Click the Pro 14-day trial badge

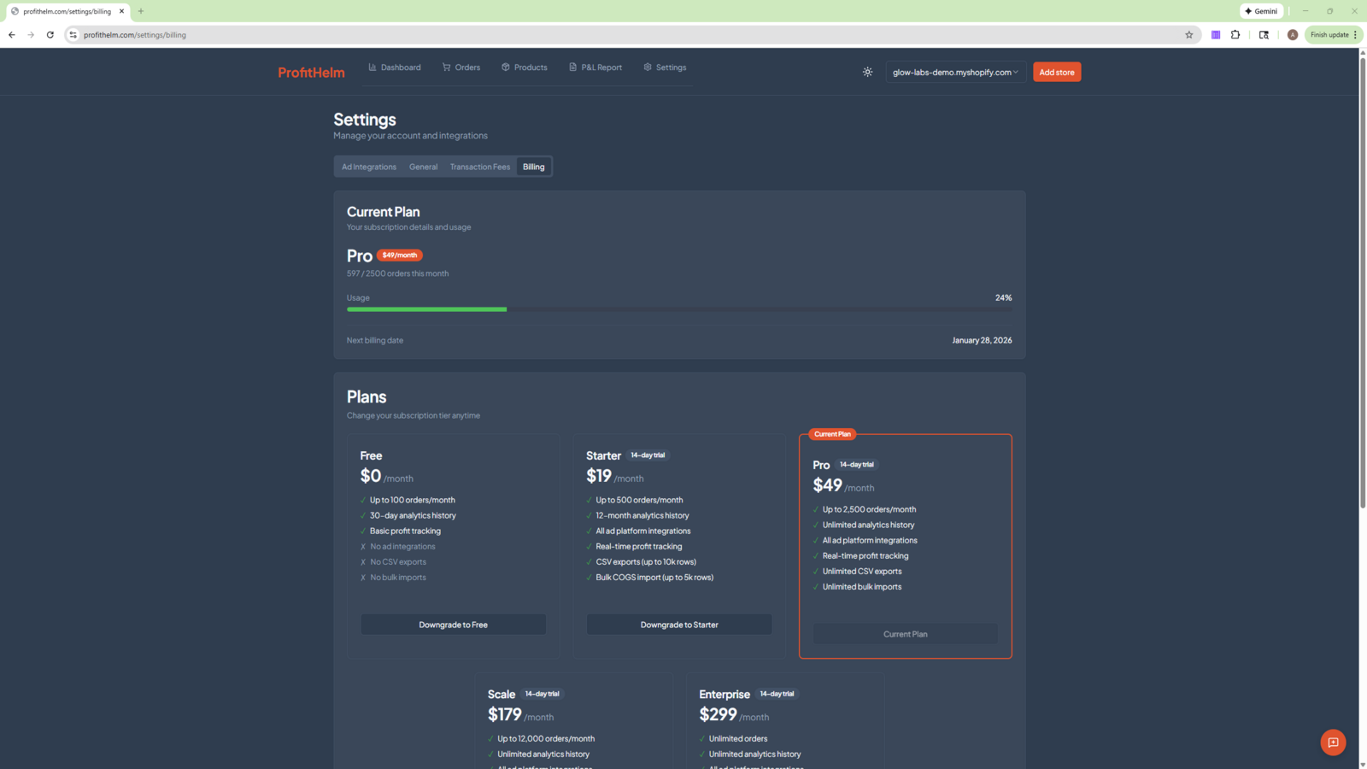pyautogui.click(x=856, y=465)
